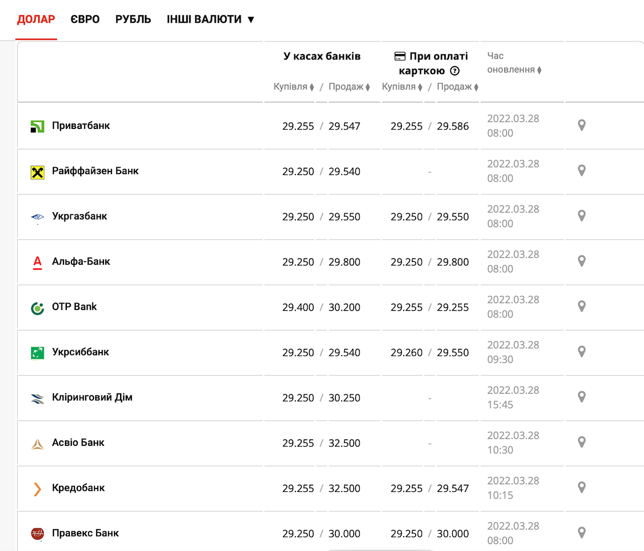Select the РУБЛЬ currency tab

coord(133,19)
